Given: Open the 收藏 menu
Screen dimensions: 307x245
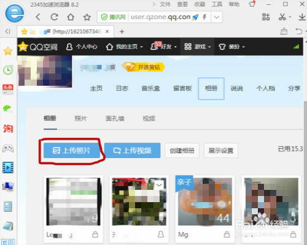Looking at the screenshot, I should pyautogui.click(x=200, y=4).
